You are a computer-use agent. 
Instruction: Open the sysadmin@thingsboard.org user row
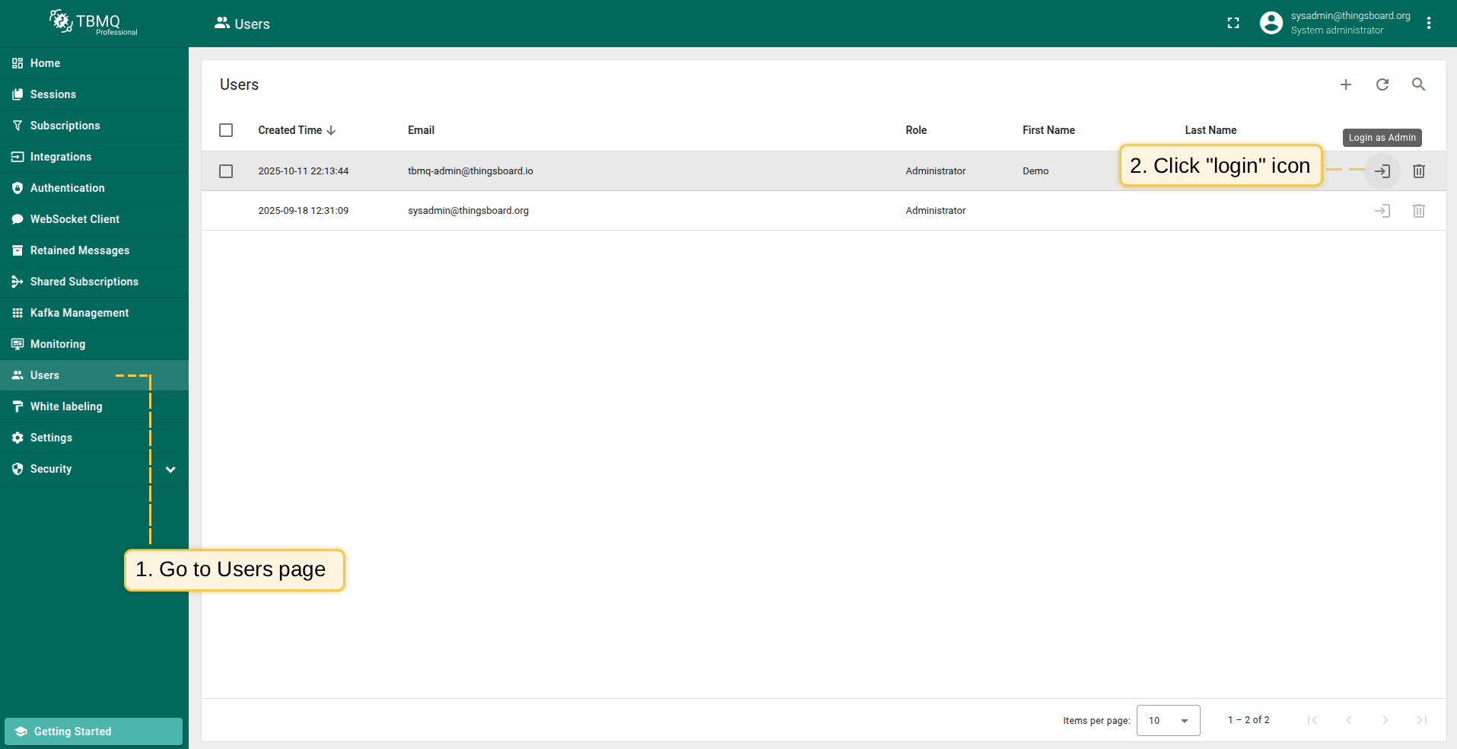468,211
